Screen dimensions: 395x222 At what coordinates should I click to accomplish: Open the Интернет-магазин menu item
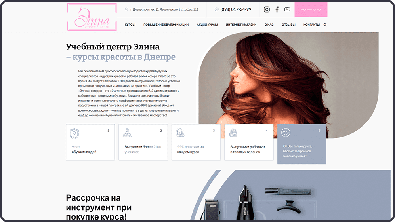241,25
